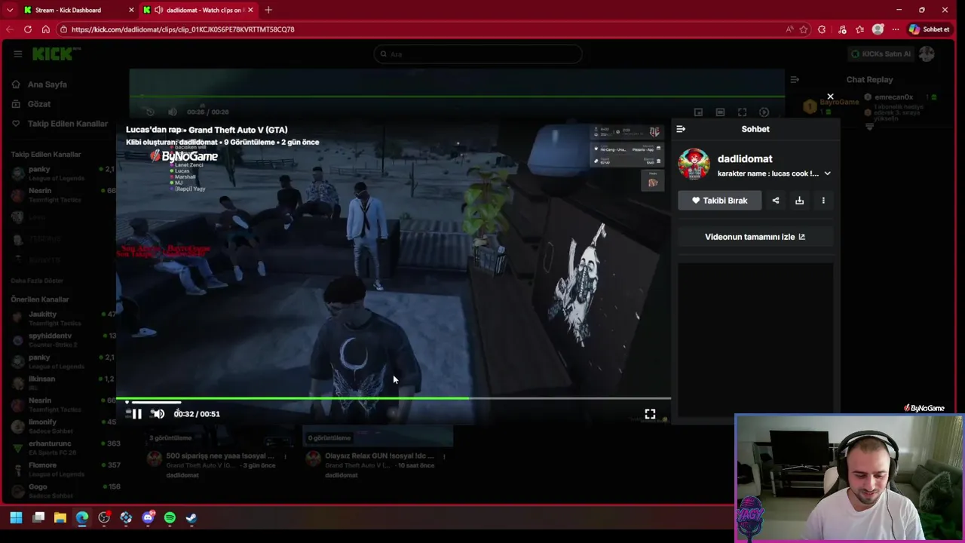Open clip more options menu
The height and width of the screenshot is (543, 965).
[x=823, y=201]
